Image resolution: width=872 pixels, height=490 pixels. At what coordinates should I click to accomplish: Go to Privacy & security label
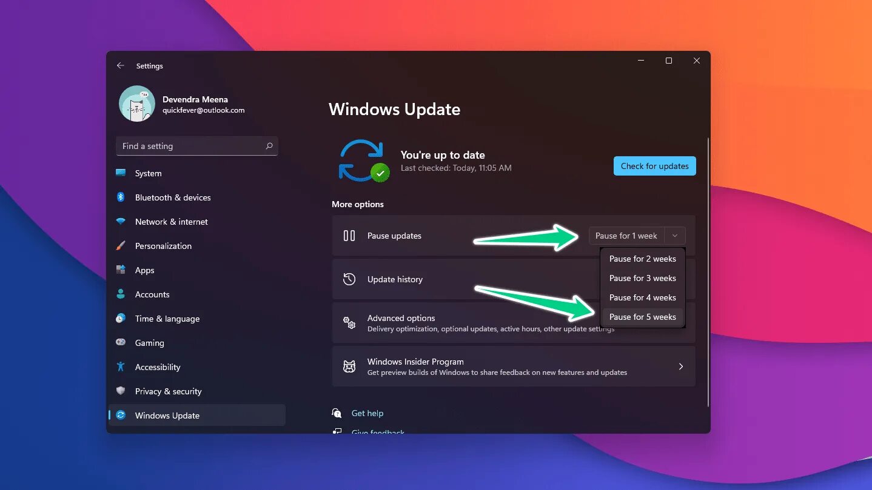coord(169,391)
